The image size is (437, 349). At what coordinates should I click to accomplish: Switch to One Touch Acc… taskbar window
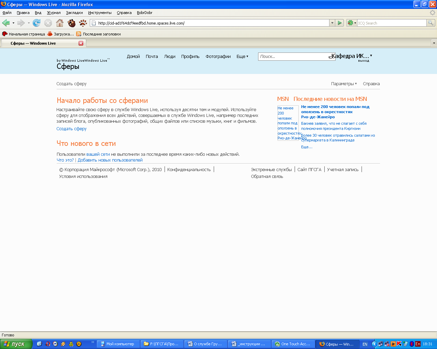293,344
